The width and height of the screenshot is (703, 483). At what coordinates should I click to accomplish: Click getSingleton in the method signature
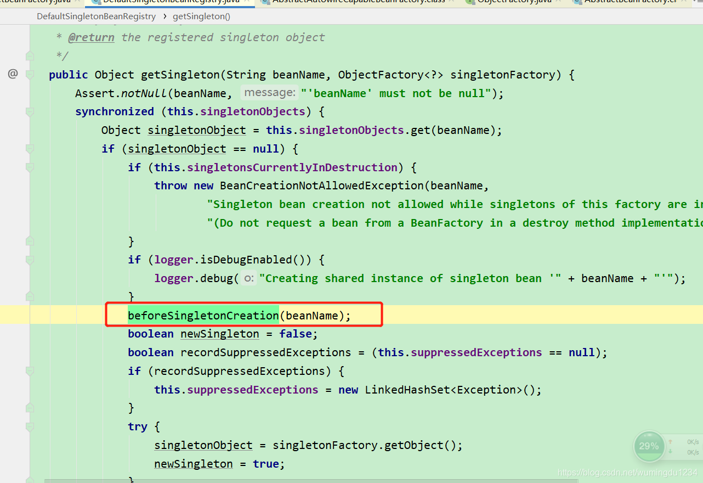click(180, 75)
